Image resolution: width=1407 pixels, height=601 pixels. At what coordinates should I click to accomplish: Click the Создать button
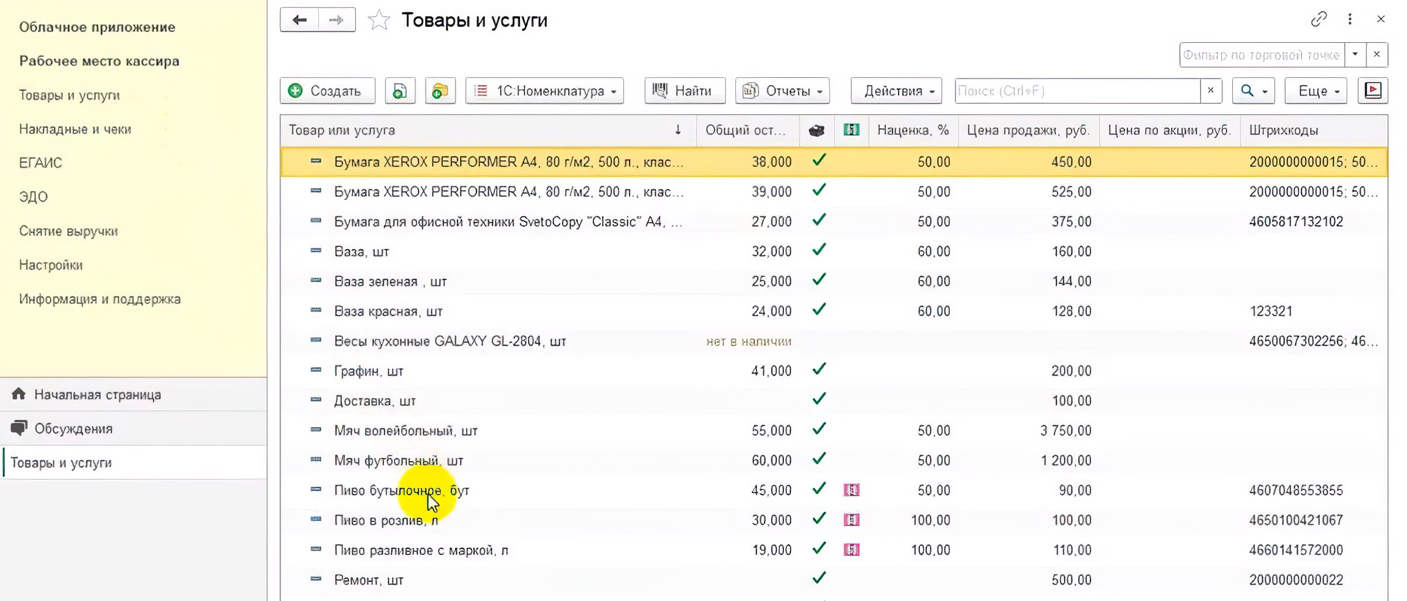tap(327, 91)
